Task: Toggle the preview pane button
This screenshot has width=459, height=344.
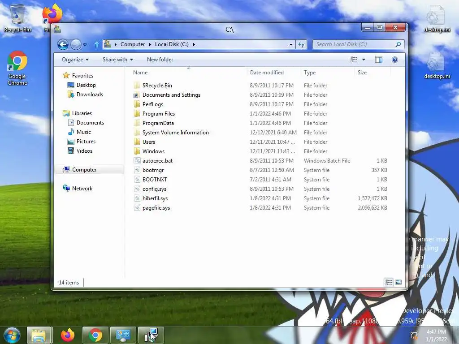Action: (378, 60)
